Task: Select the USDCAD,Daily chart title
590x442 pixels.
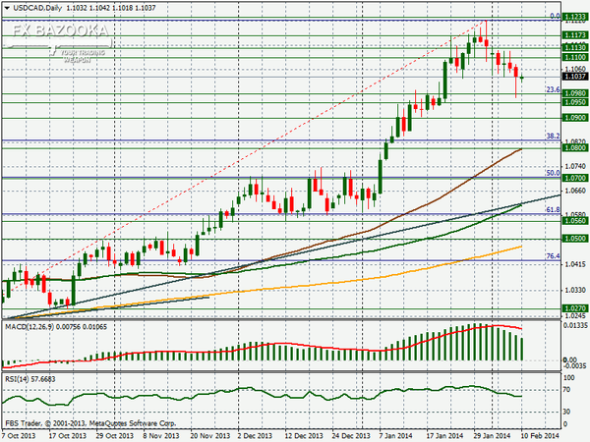Action: point(37,8)
